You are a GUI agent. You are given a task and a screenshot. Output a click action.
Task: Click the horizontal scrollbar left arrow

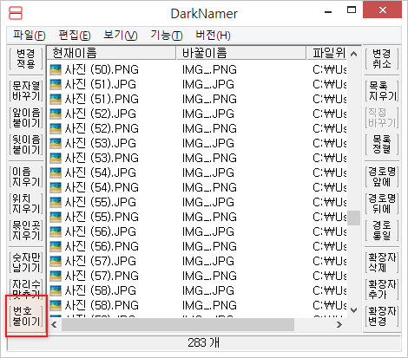(54, 324)
